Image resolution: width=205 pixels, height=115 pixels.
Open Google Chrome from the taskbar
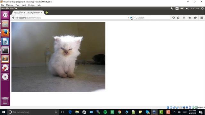[x=119, y=112]
